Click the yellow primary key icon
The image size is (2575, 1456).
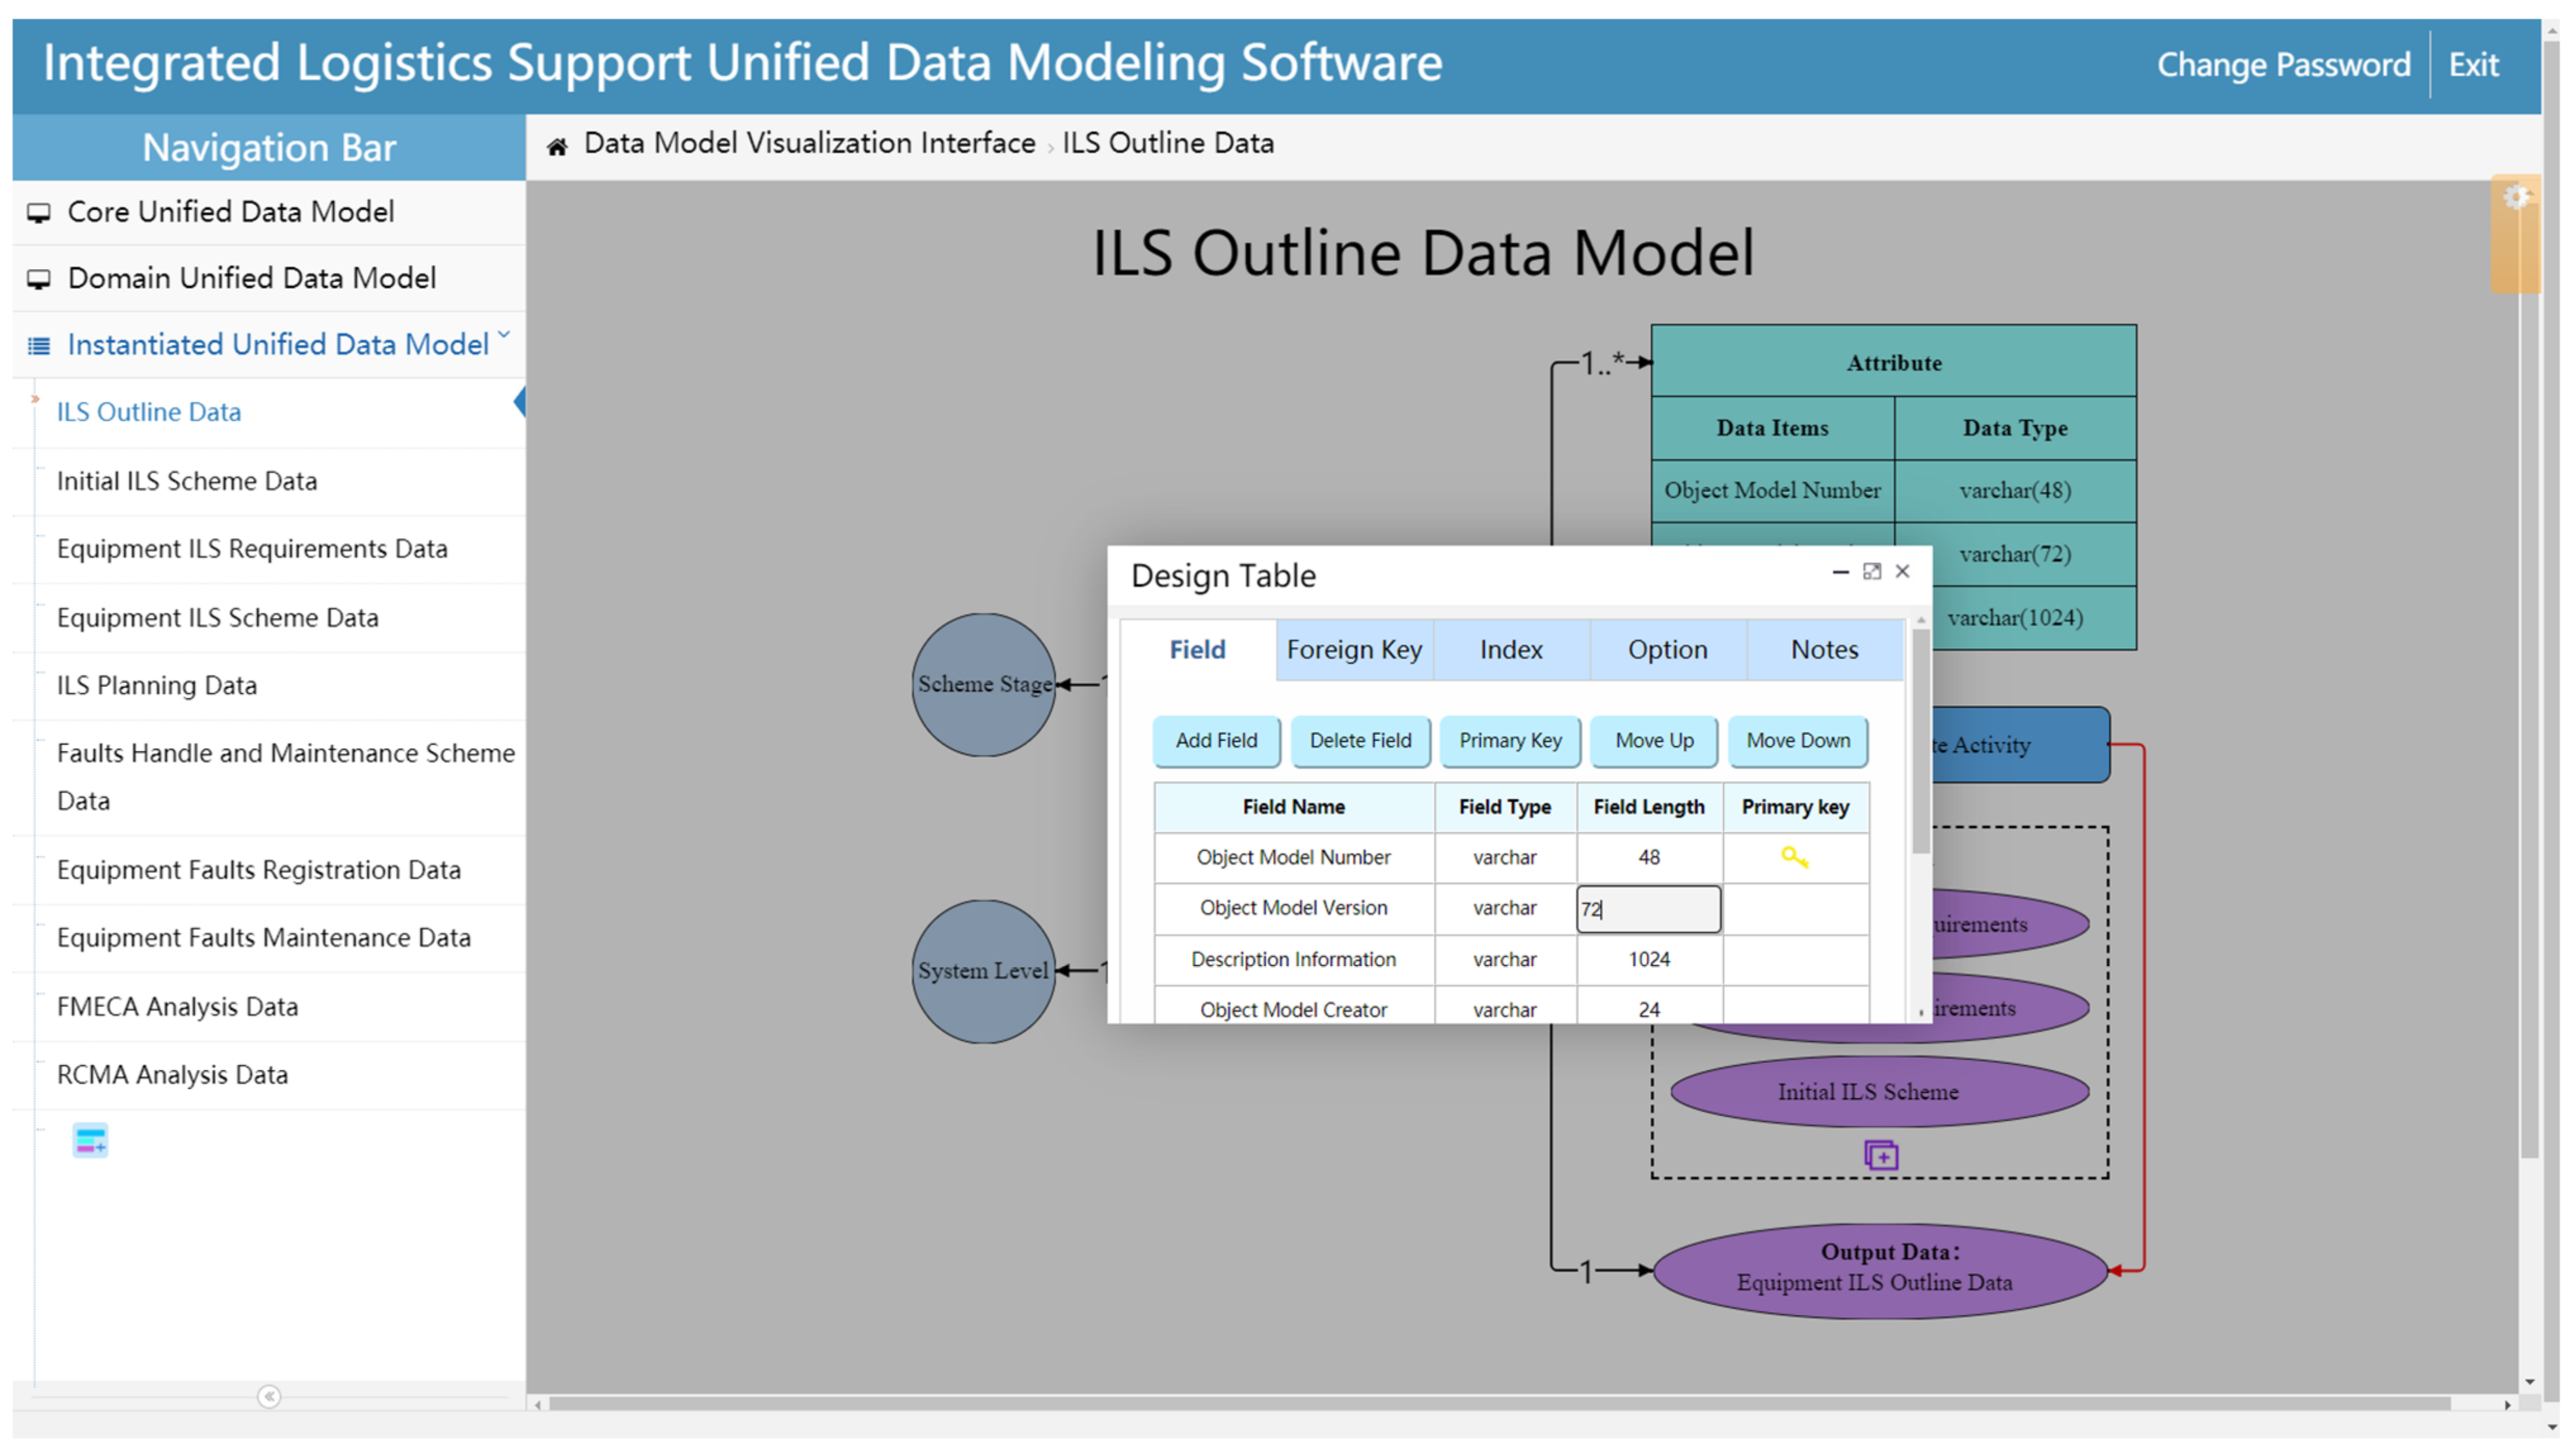pos(1795,857)
